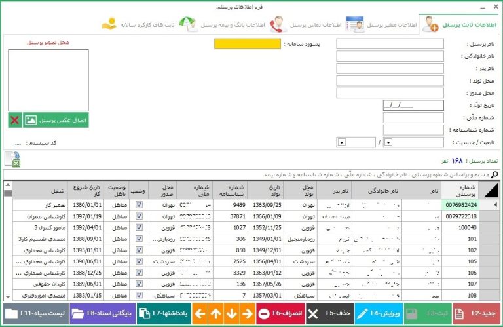Click the red X remove photo icon
This screenshot has height=327, width=503.
click(14, 120)
